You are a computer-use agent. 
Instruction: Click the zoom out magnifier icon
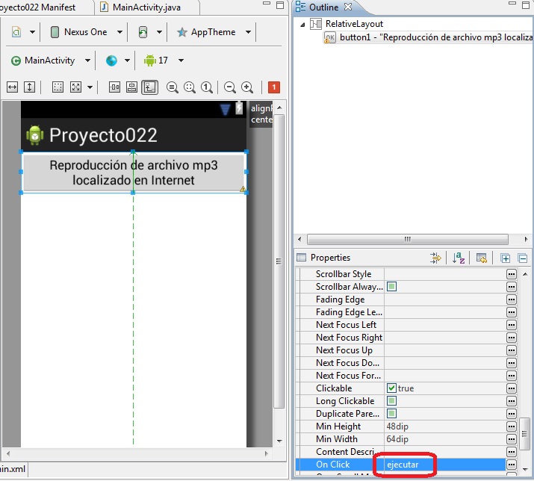[230, 87]
